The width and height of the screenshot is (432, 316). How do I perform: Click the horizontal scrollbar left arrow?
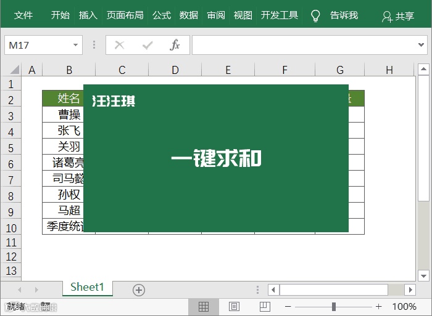coord(273,290)
